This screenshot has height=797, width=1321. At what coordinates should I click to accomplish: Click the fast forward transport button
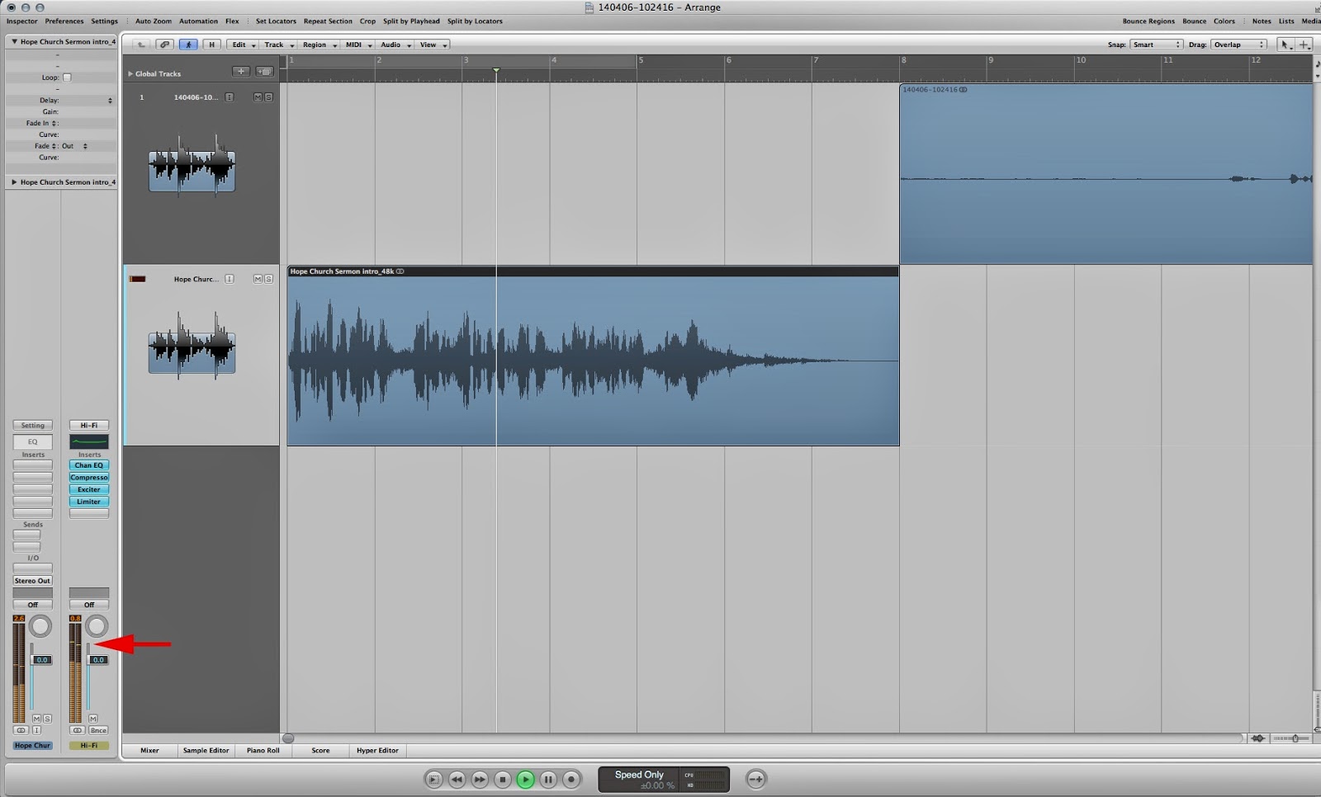tap(480, 779)
